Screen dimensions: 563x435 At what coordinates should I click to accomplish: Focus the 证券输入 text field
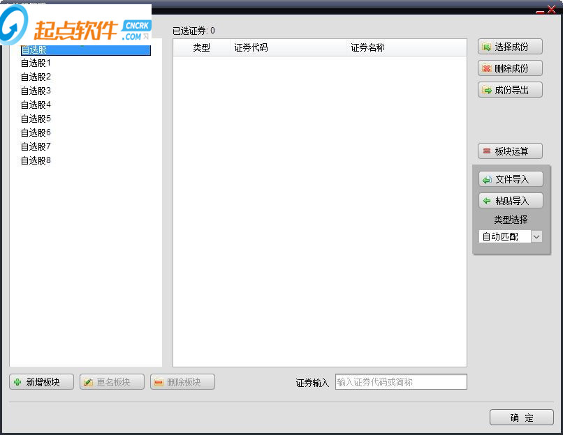pos(401,382)
